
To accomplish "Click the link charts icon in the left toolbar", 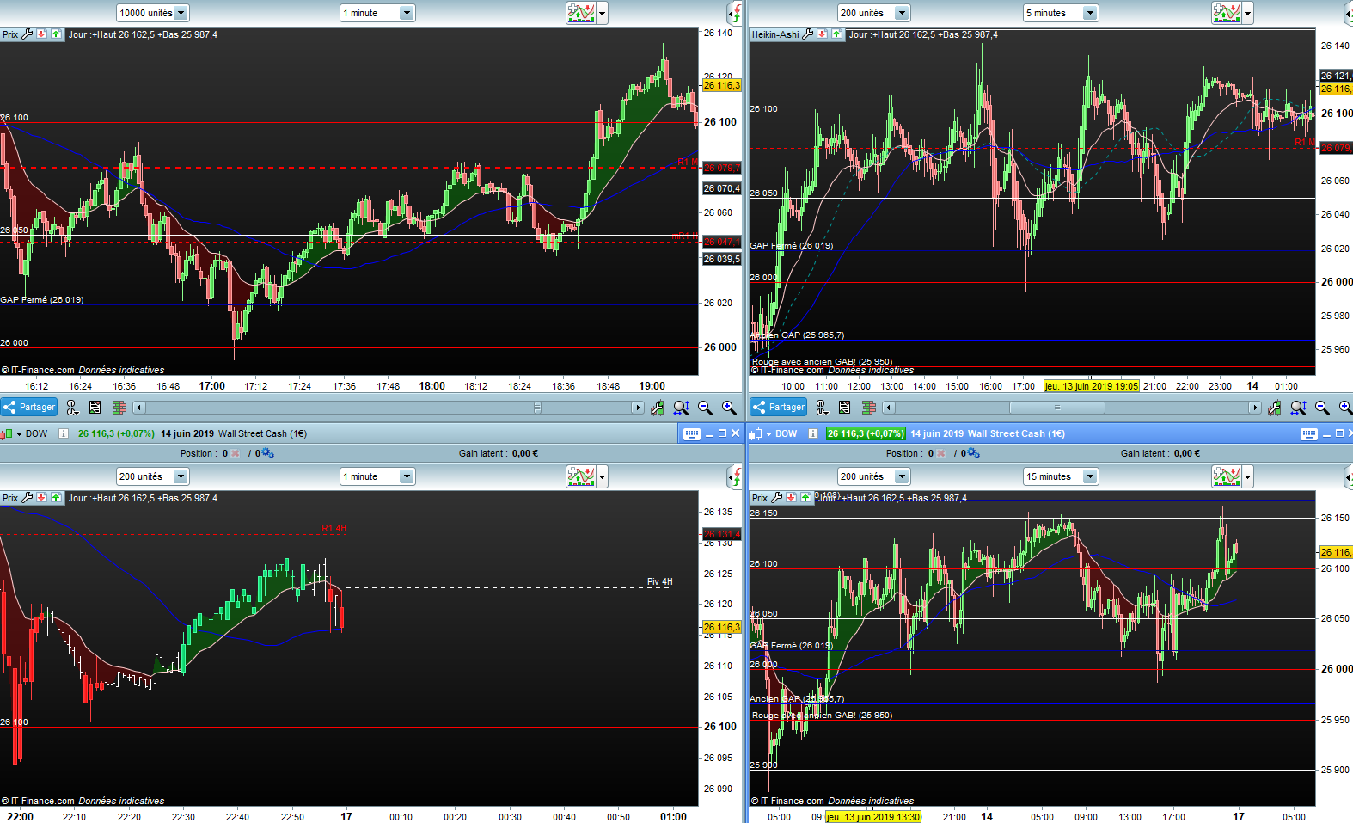I will point(72,408).
